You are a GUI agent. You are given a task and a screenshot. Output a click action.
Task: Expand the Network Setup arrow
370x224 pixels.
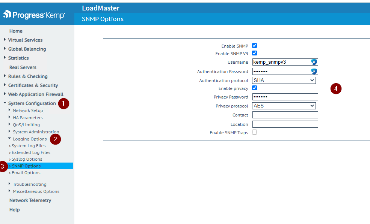tap(9, 110)
